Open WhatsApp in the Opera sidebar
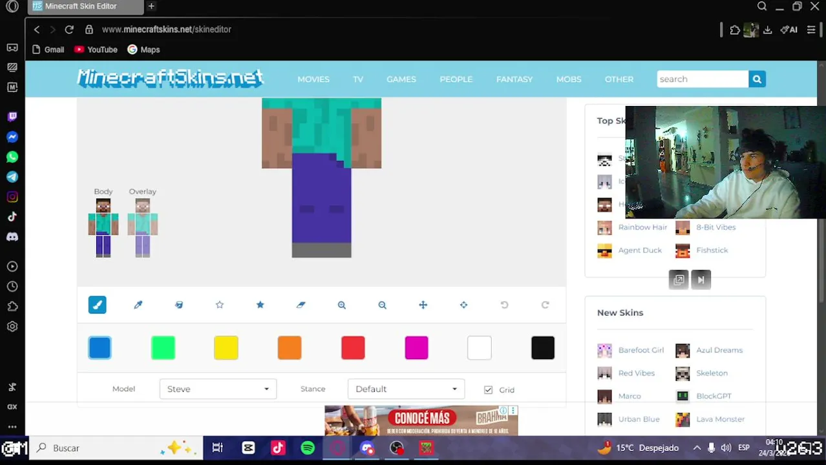826x465 pixels. tap(12, 157)
